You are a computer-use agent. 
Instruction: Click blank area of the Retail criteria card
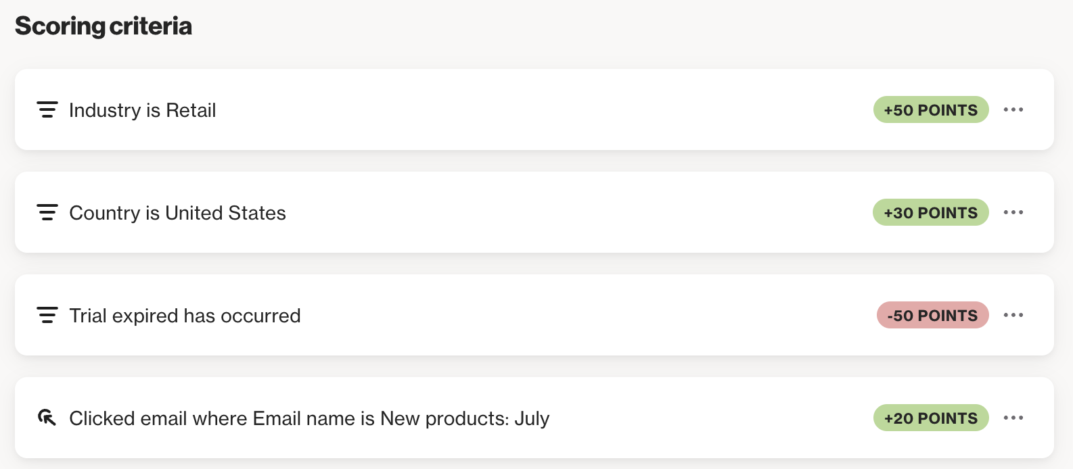click(541, 109)
